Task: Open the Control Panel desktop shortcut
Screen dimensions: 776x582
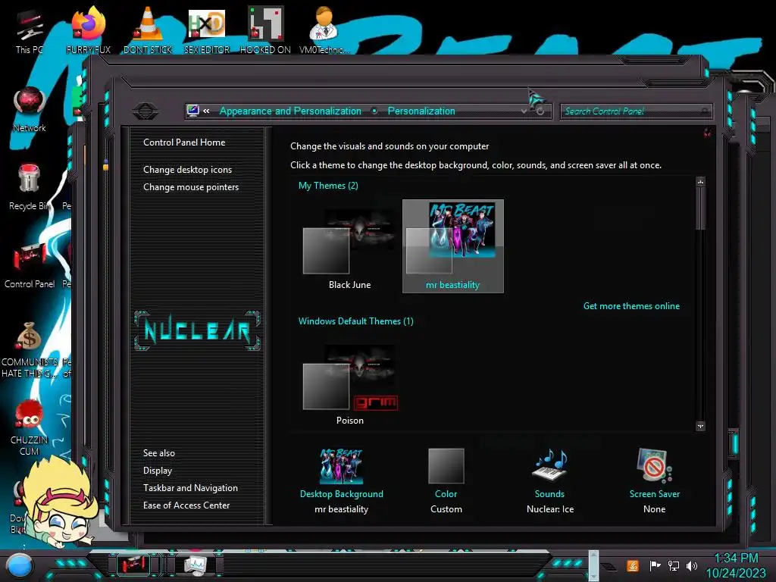Action: (30, 265)
